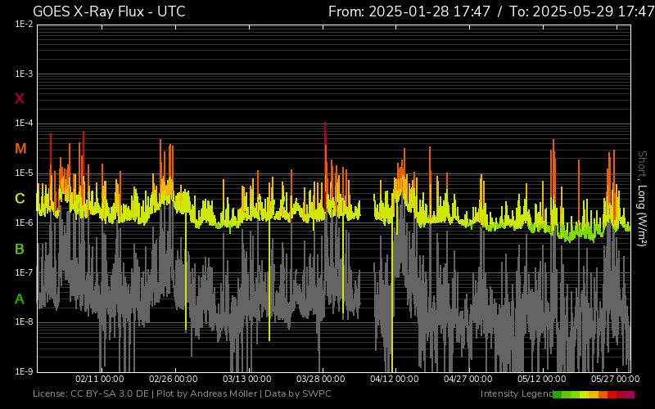
Task: Click the 1E-2 y-axis label
Action: (24, 25)
